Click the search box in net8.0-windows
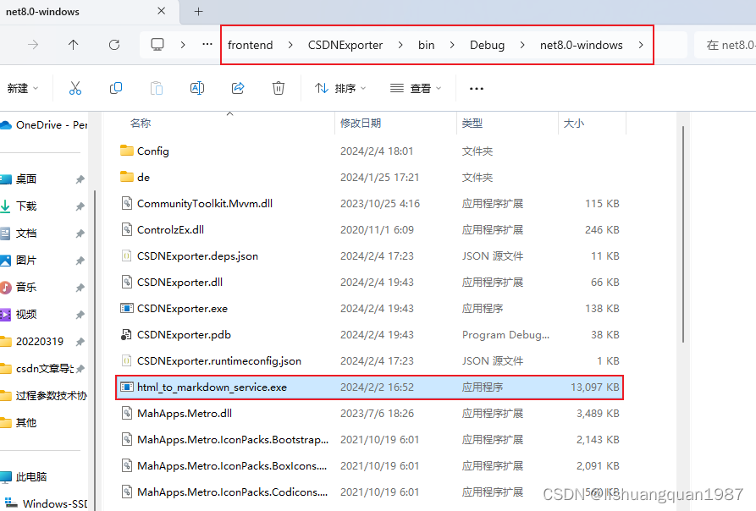This screenshot has width=756, height=511. coord(726,45)
